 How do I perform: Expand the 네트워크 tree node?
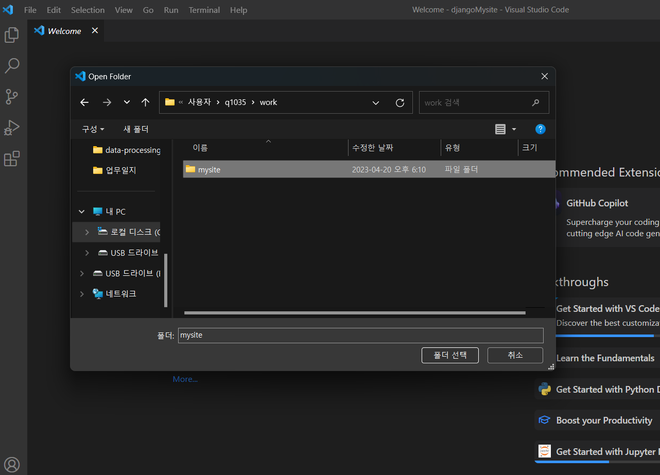point(81,294)
